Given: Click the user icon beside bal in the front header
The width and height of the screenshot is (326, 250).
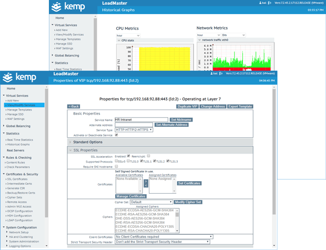Looking at the screenshot, I should coord(212,73).
